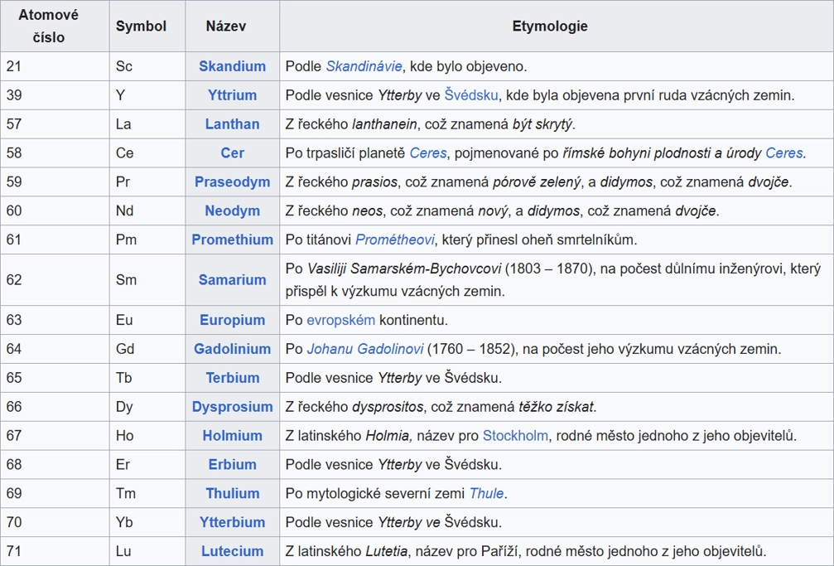Open the Neodym element link

tap(232, 210)
